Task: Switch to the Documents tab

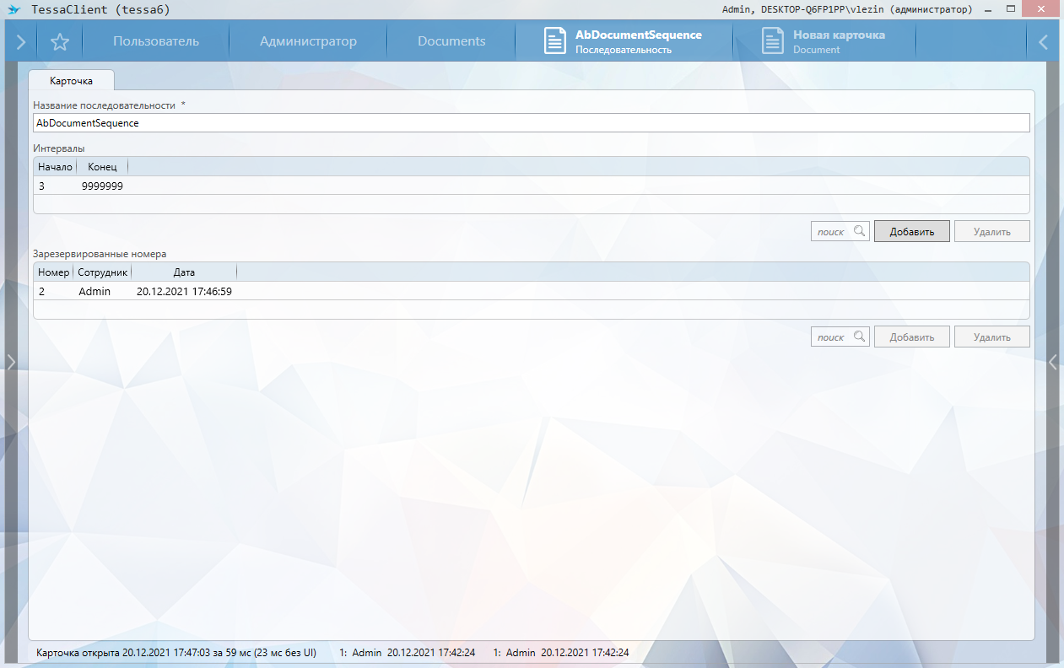Action: point(451,41)
